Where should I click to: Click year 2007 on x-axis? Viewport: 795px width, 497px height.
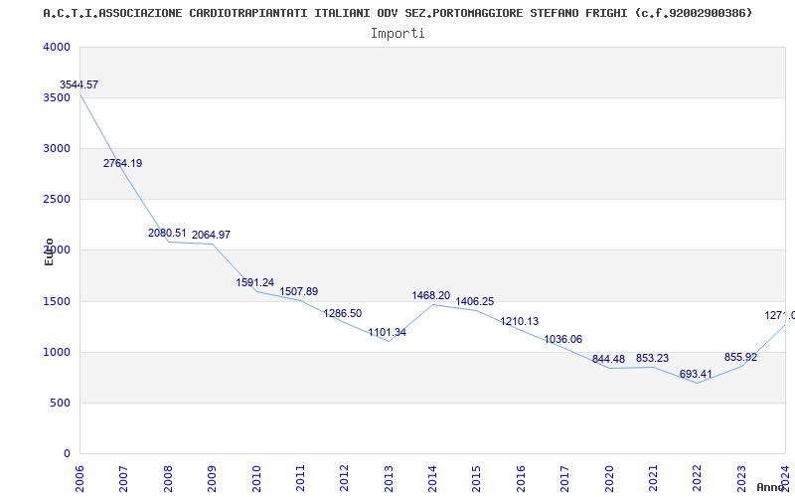pyautogui.click(x=123, y=478)
